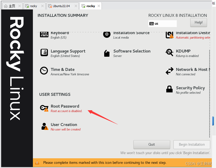
Task: Select the active rocky VM tab
Action: (x=91, y=6)
